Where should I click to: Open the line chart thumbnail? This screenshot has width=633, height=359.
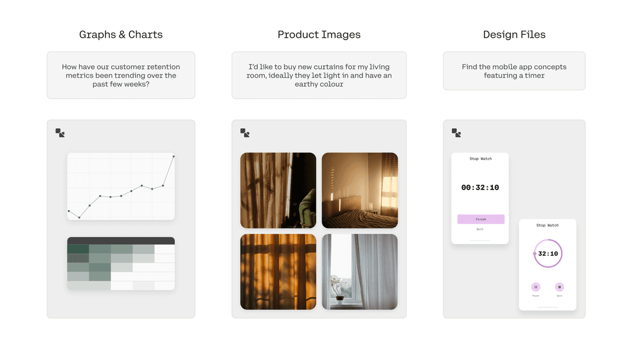point(121,186)
